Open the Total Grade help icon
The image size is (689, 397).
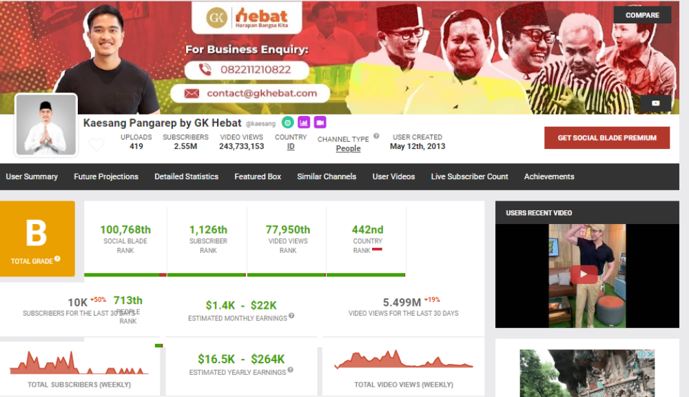58,259
